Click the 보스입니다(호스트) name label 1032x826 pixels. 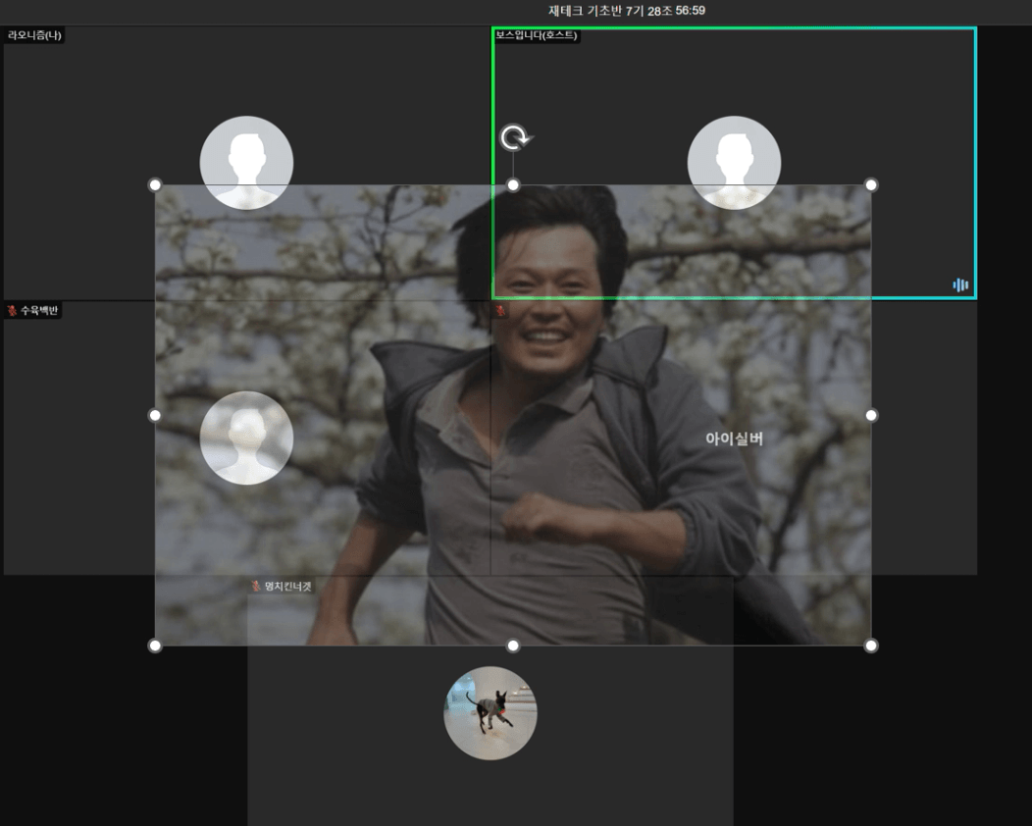point(537,35)
